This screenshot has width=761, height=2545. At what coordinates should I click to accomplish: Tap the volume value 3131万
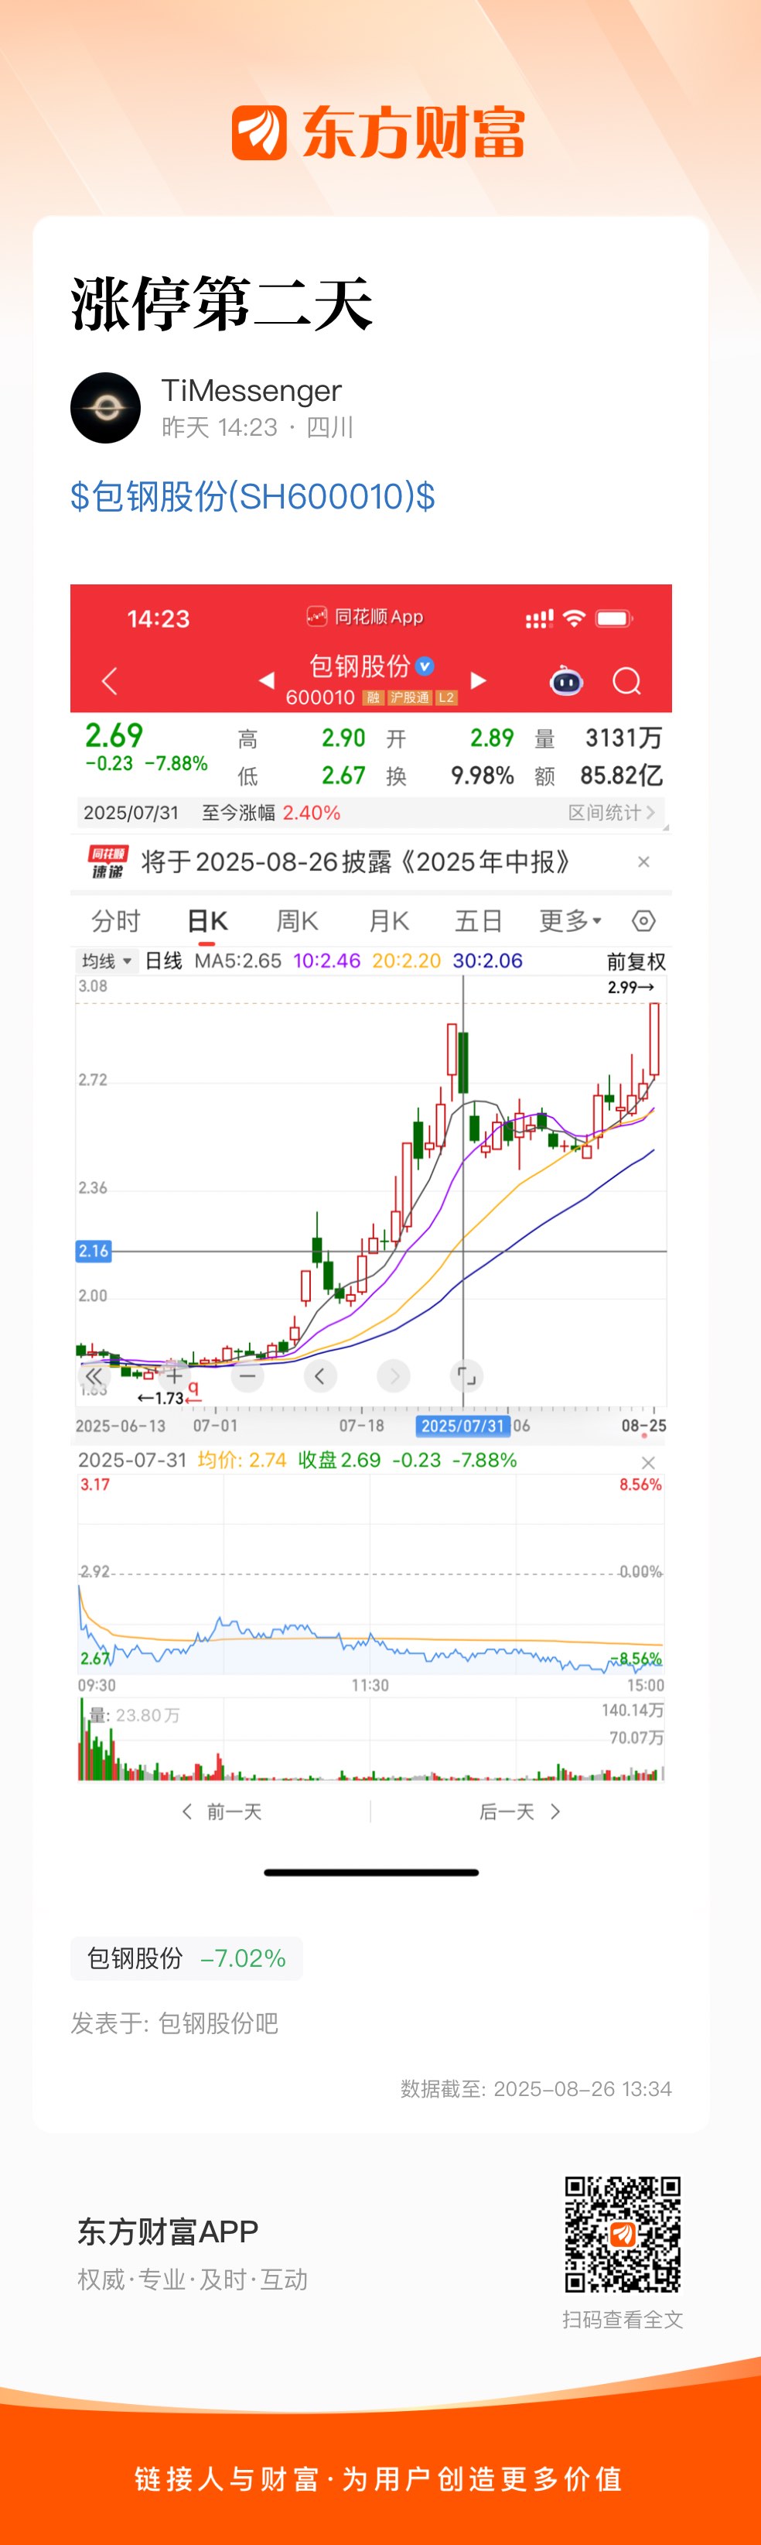pyautogui.click(x=623, y=738)
